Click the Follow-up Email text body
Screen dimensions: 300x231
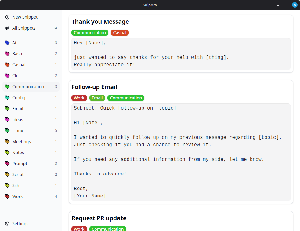point(181,152)
